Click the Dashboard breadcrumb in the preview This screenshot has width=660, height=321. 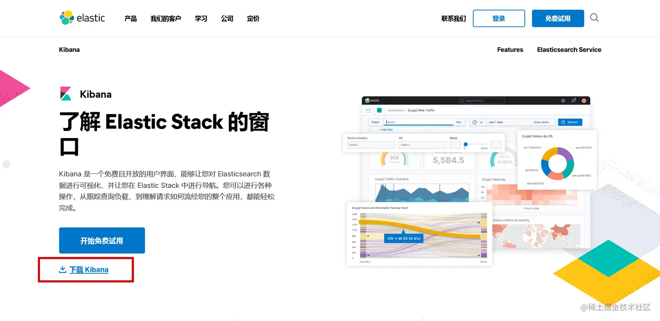coord(395,110)
